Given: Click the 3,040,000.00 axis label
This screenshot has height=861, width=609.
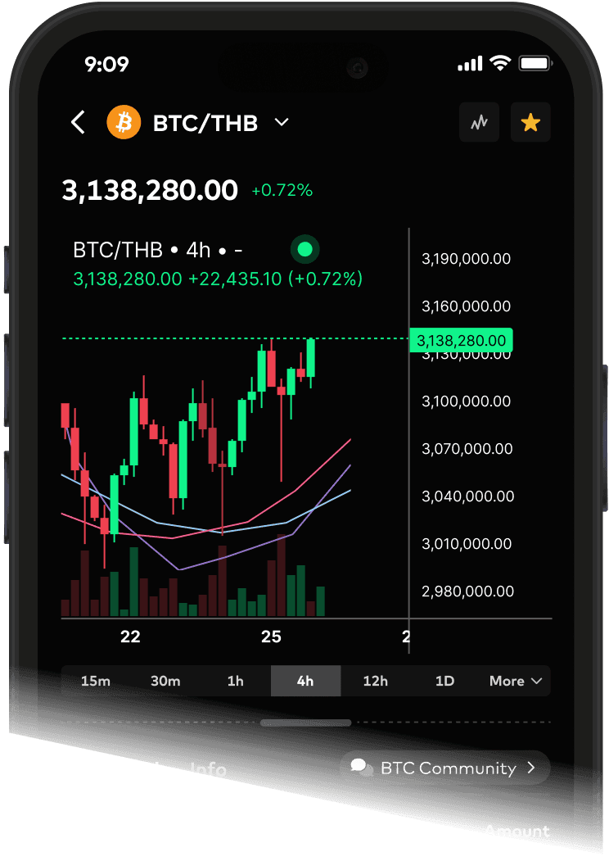Looking at the screenshot, I should [x=467, y=496].
